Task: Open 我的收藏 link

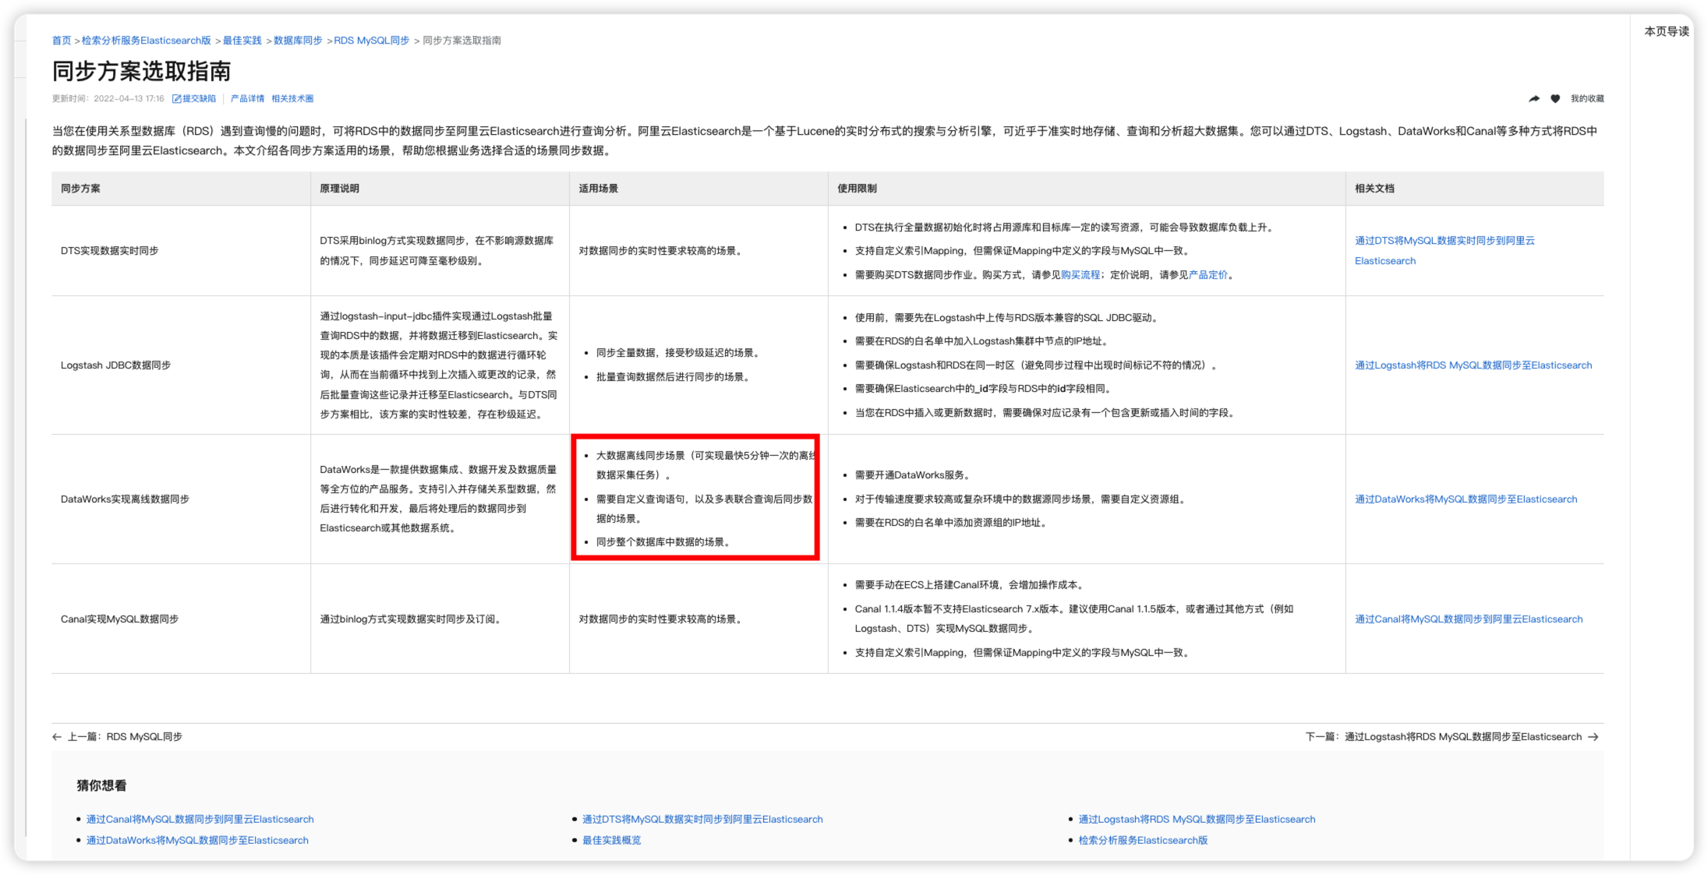Action: pos(1586,99)
